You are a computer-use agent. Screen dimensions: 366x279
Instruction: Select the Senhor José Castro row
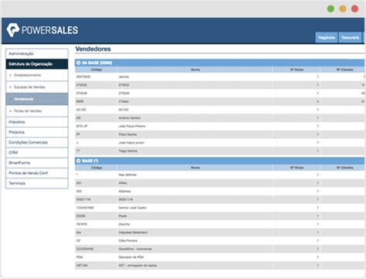coord(220,208)
